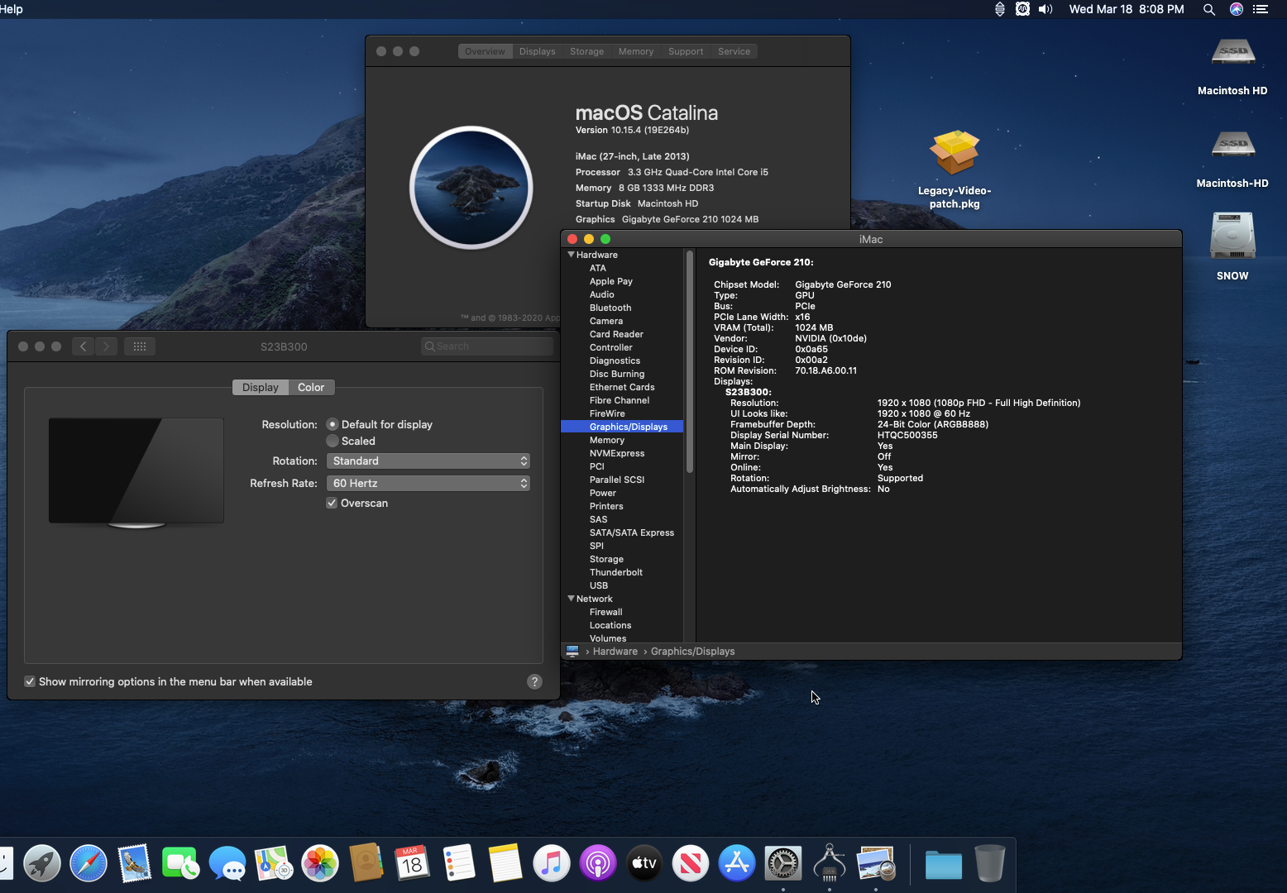Viewport: 1287px width, 893px height.
Task: Select the SNOW drive on the desktop
Action: [x=1232, y=246]
